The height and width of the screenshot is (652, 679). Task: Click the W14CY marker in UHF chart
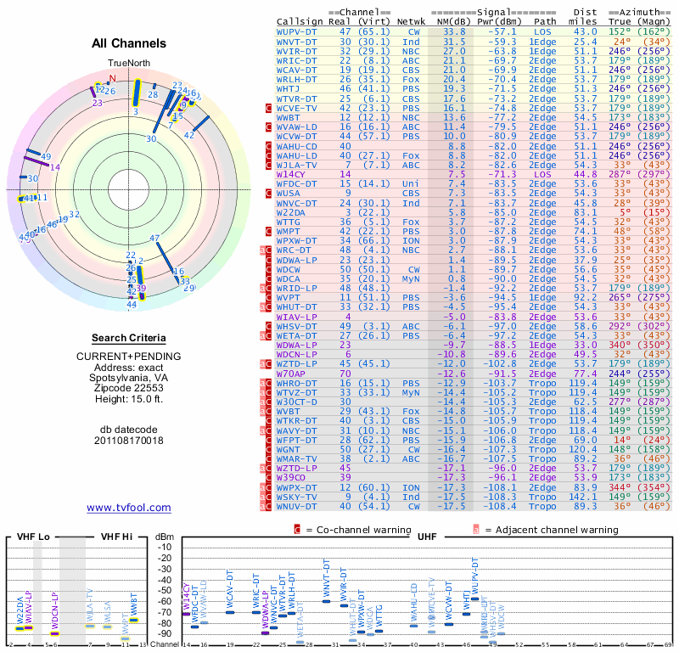pyautogui.click(x=186, y=614)
